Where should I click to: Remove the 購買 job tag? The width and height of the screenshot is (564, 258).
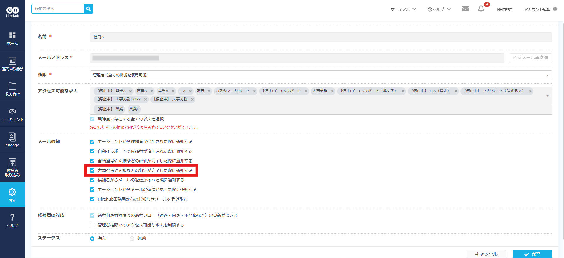[209, 91]
